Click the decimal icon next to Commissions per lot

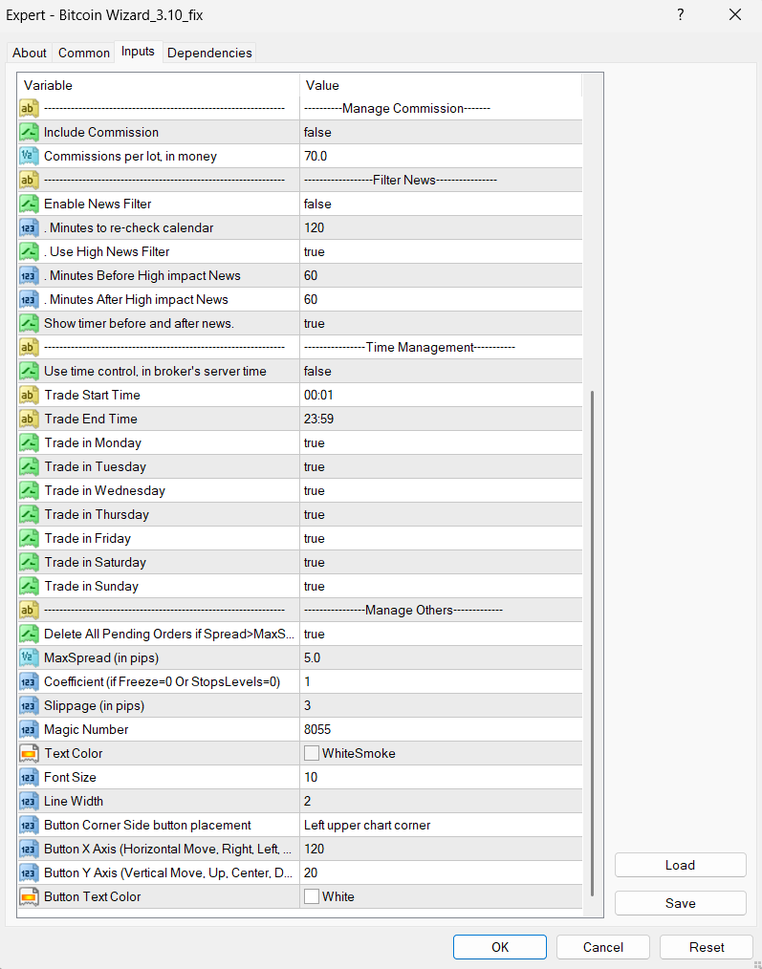(x=29, y=157)
